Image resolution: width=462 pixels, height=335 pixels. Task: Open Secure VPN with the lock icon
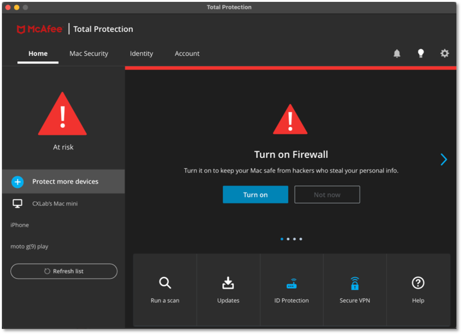tap(355, 283)
